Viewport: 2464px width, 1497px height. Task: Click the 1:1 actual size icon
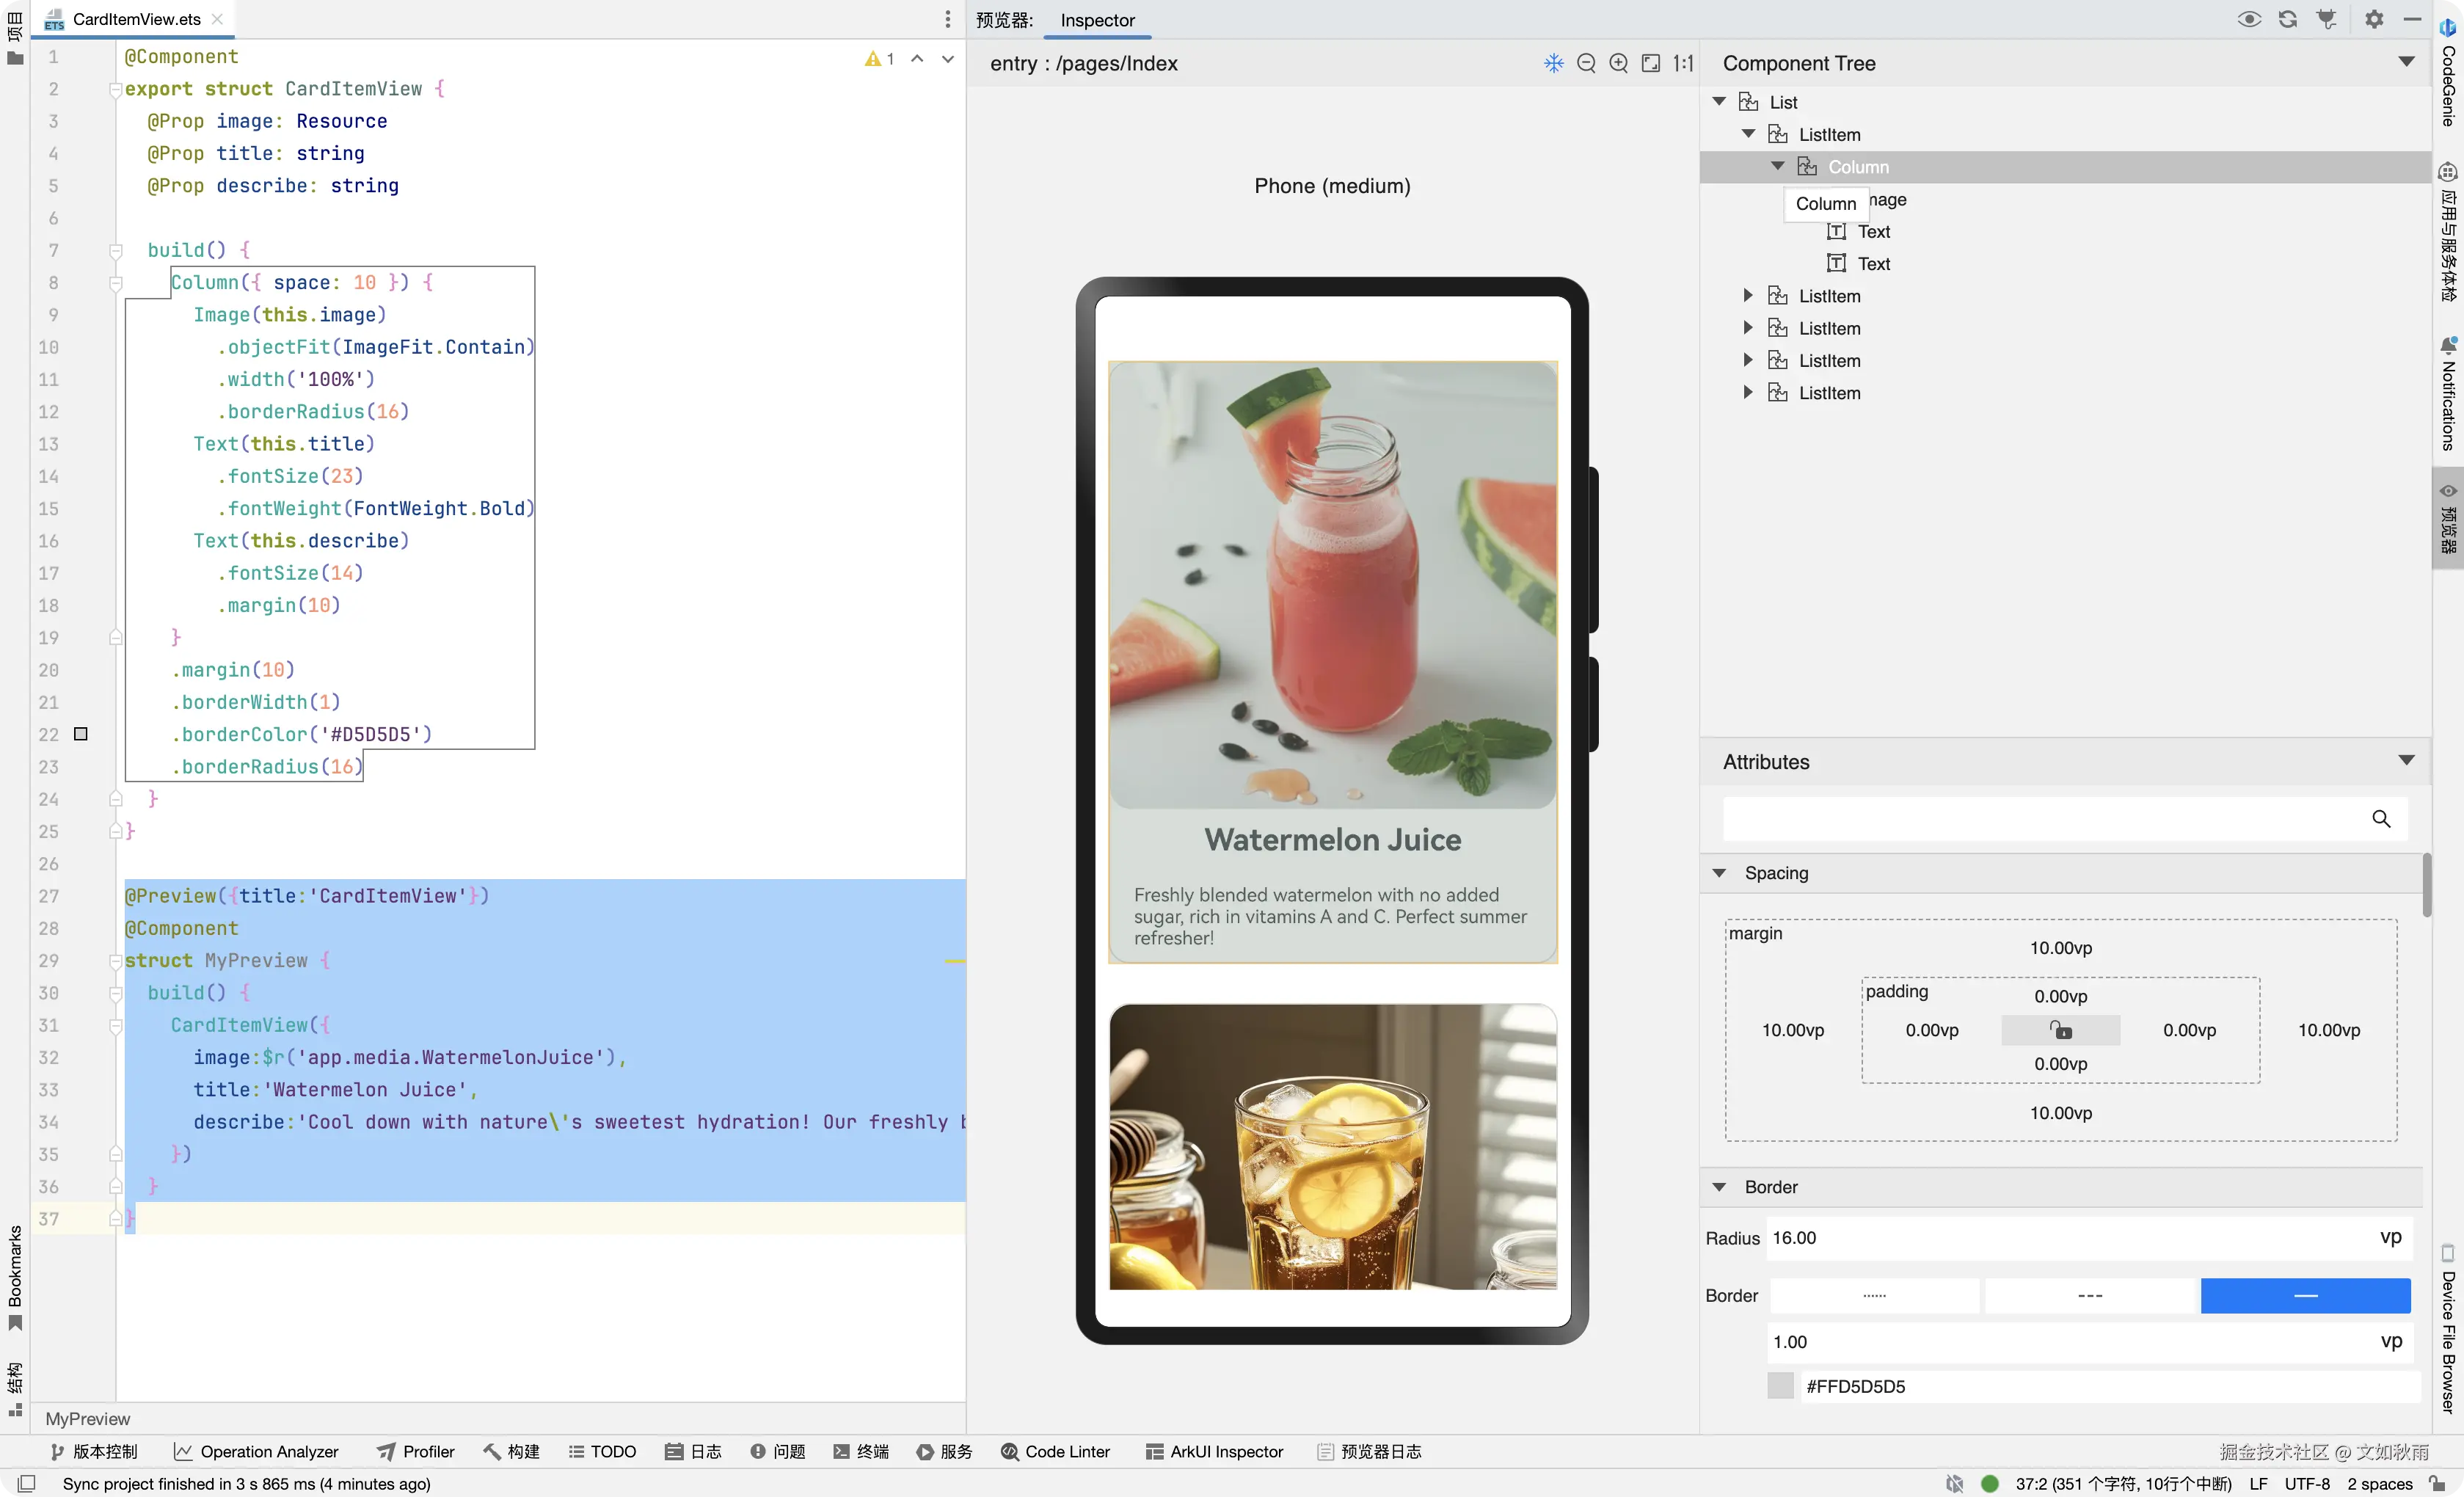1684,64
